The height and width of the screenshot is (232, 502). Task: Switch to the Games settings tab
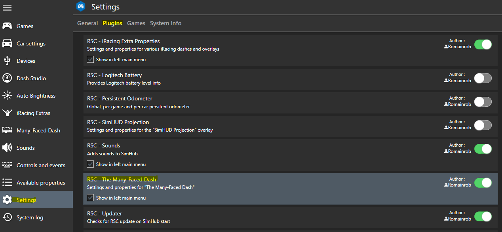point(136,23)
